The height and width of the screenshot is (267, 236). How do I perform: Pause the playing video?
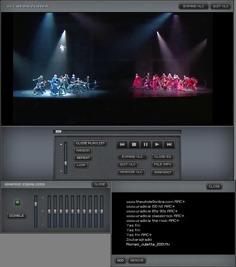tap(146, 145)
